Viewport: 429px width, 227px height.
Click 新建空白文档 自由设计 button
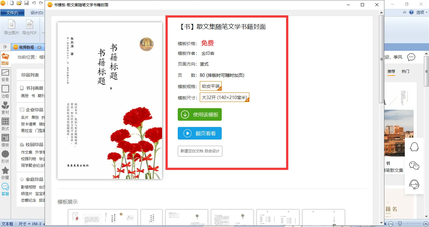[x=200, y=151]
